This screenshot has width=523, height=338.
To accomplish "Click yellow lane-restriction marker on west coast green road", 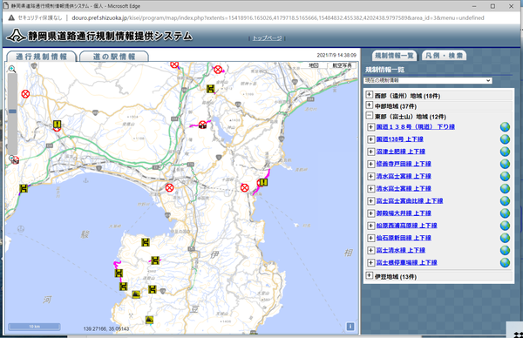I will pos(24,188).
